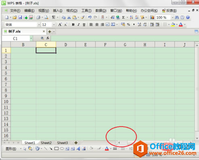The width and height of the screenshot is (199, 160).
Task: Expand the font name dropdown
Action: (x=39, y=25)
